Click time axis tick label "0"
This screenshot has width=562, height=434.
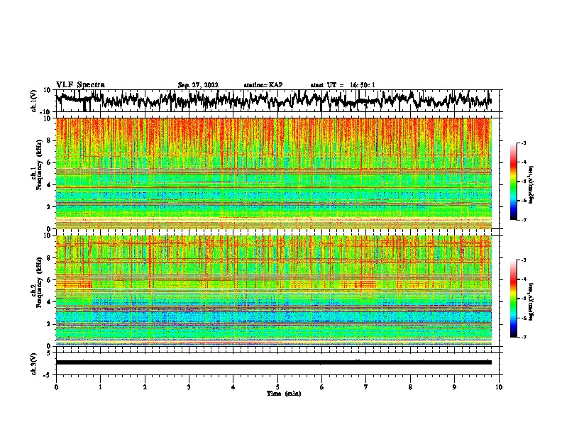(56, 387)
